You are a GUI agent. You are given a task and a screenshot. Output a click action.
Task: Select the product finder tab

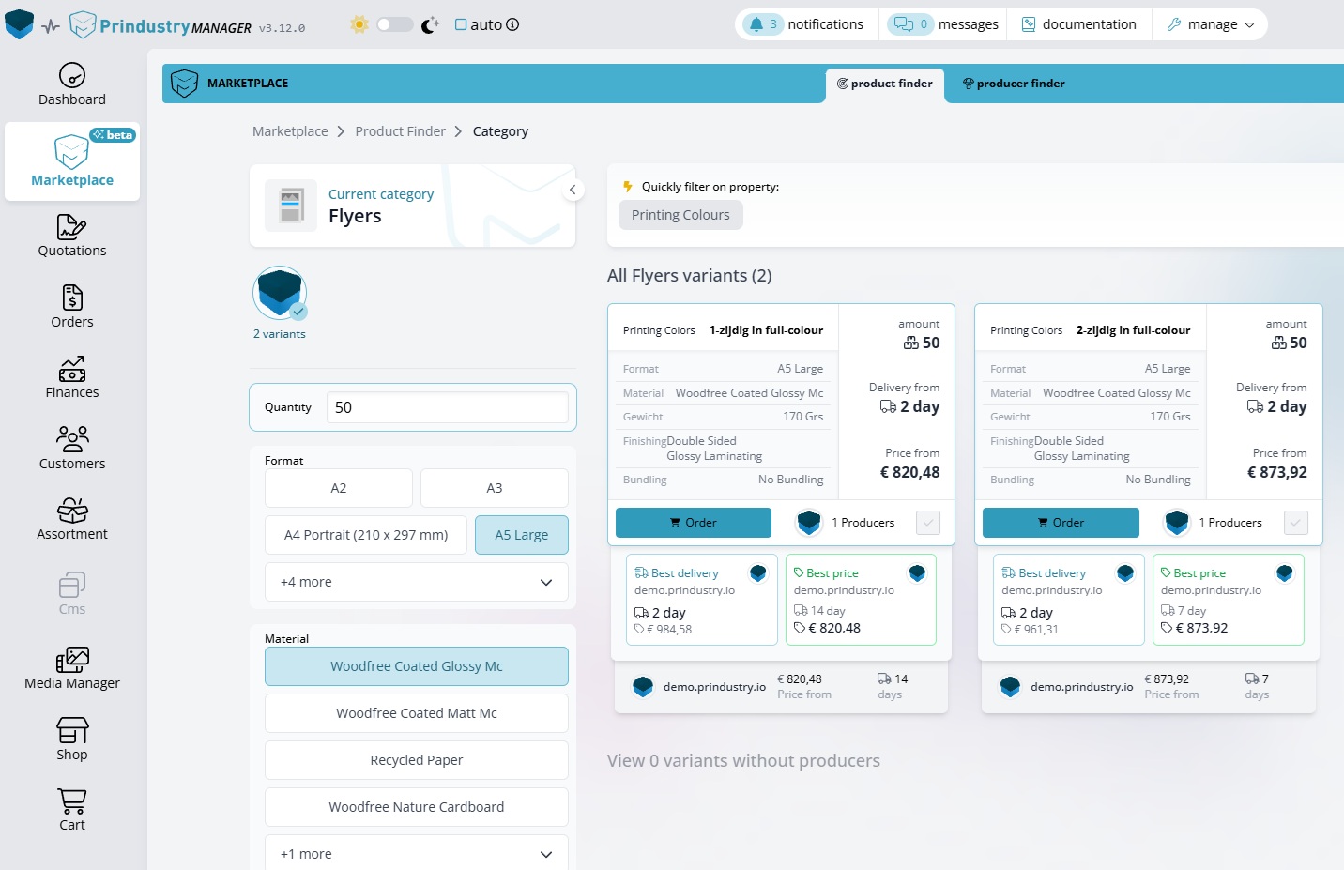click(884, 84)
